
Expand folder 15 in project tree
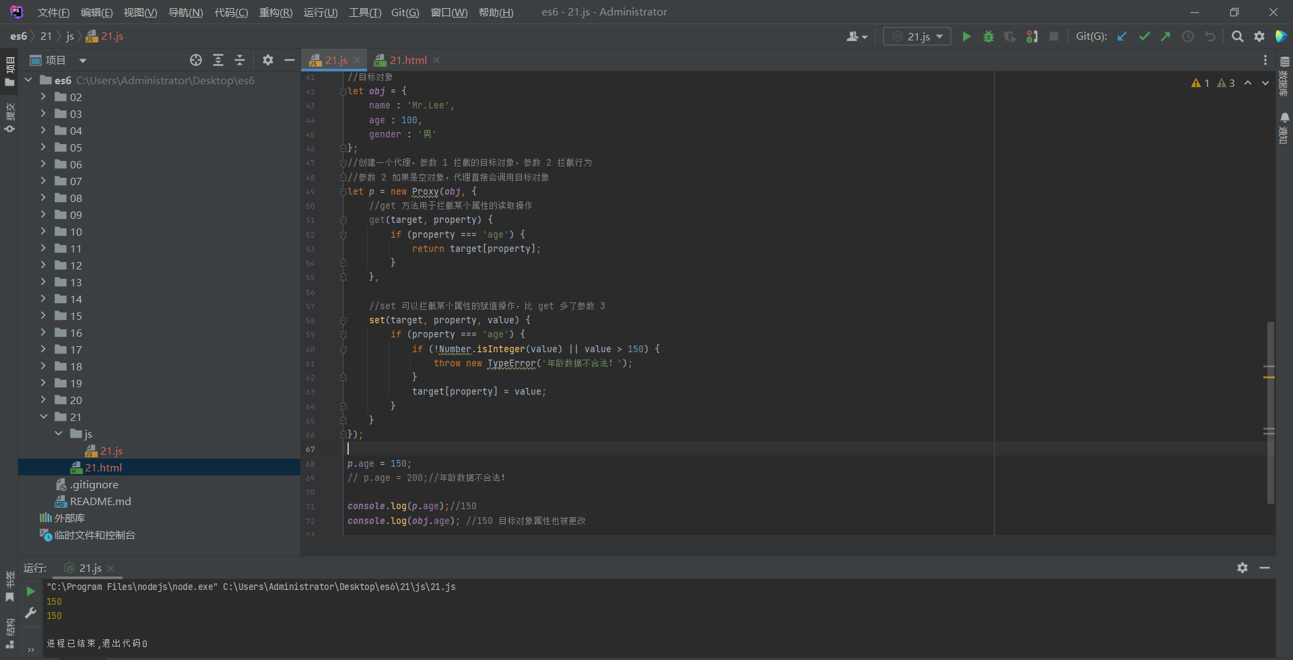pyautogui.click(x=43, y=316)
